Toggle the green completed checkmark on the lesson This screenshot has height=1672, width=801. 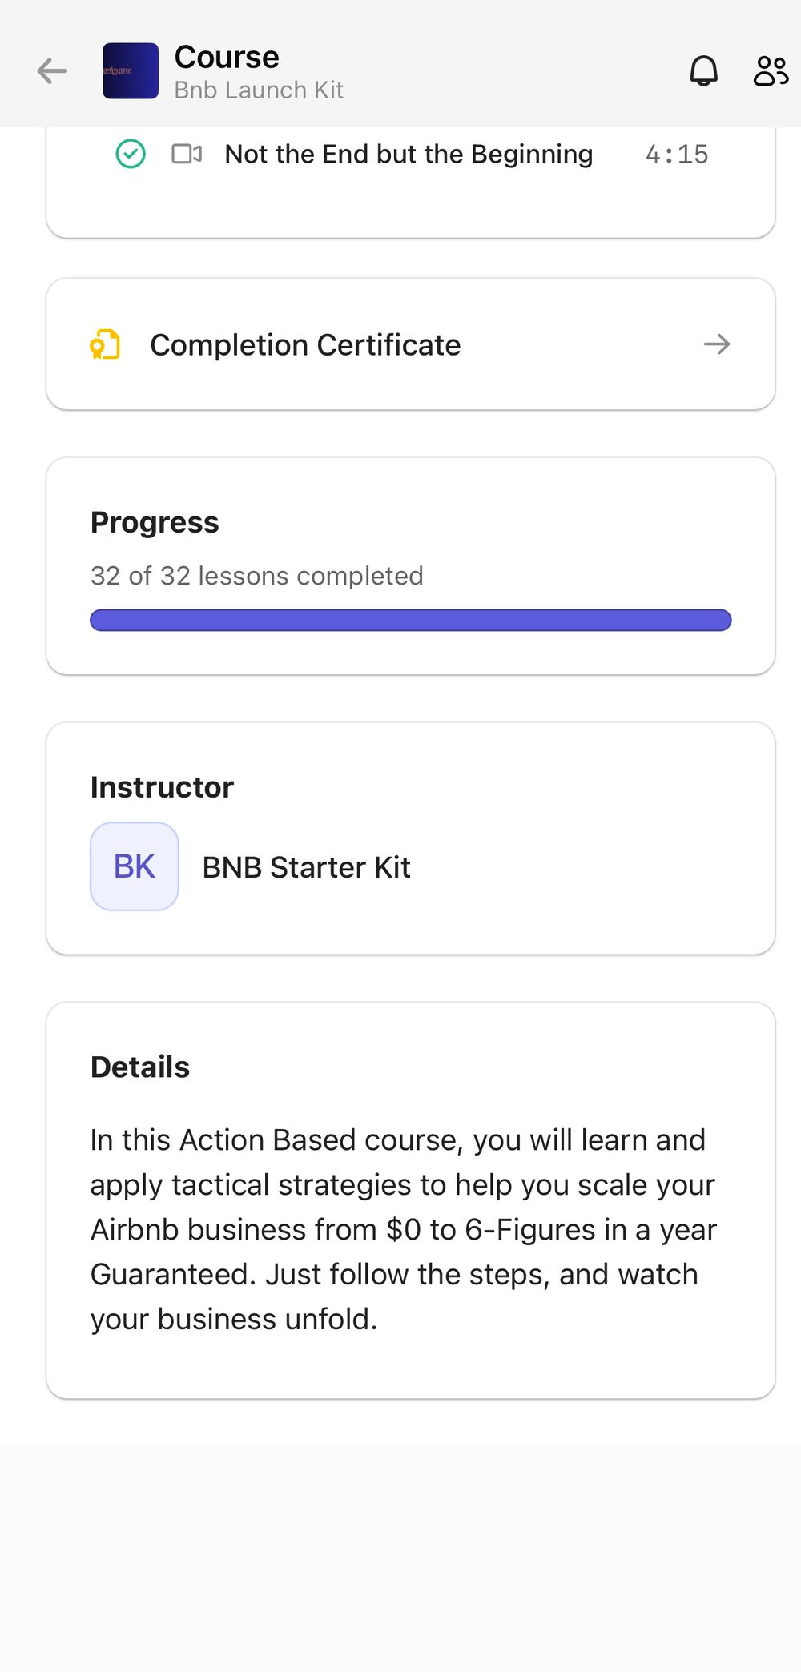[x=131, y=154]
